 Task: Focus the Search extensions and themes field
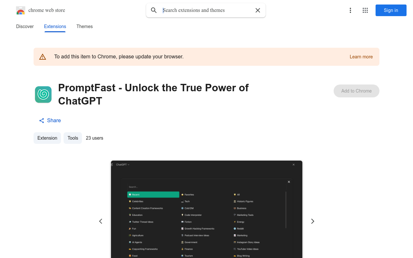[206, 10]
